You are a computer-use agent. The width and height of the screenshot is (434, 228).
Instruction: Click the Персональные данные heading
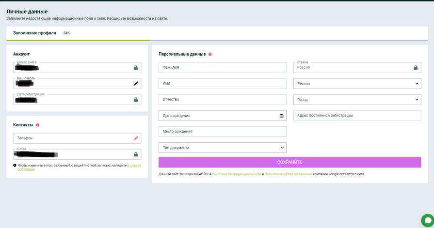point(182,54)
